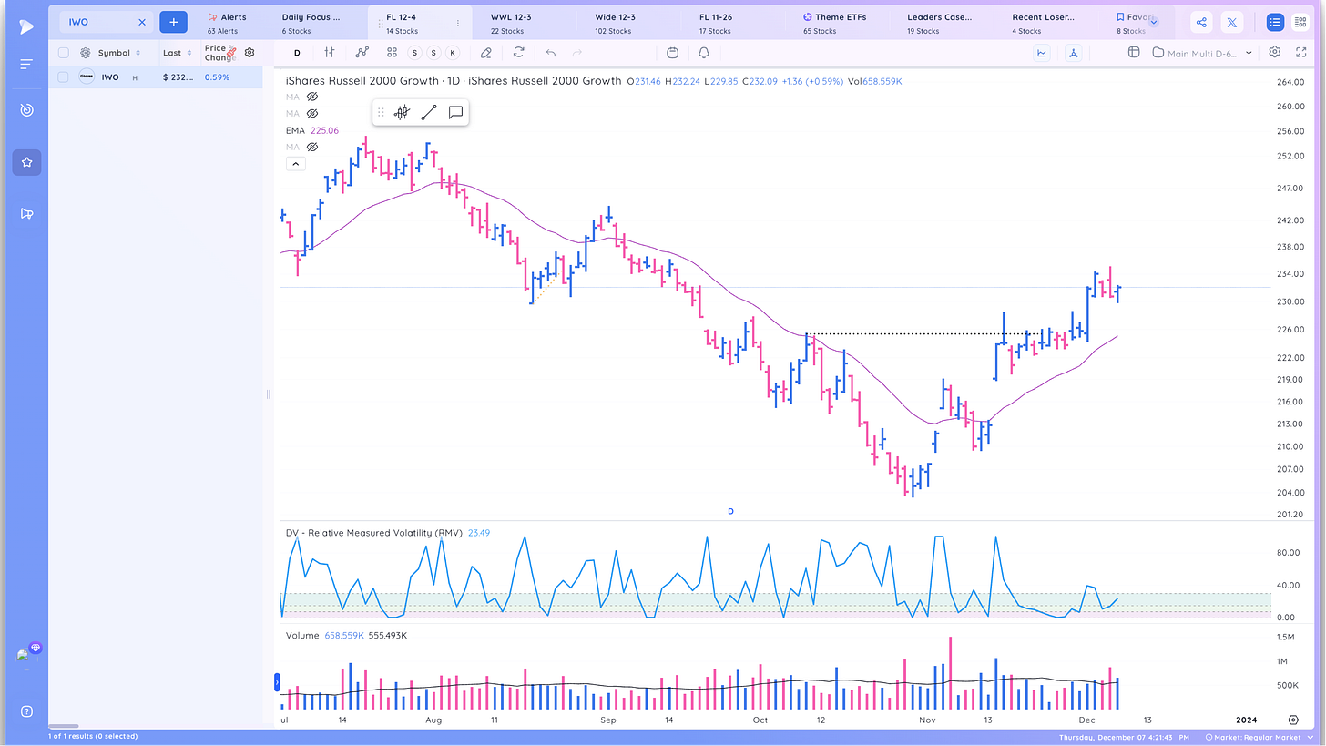Open the Daily Focus watchlist tab

[x=311, y=23]
